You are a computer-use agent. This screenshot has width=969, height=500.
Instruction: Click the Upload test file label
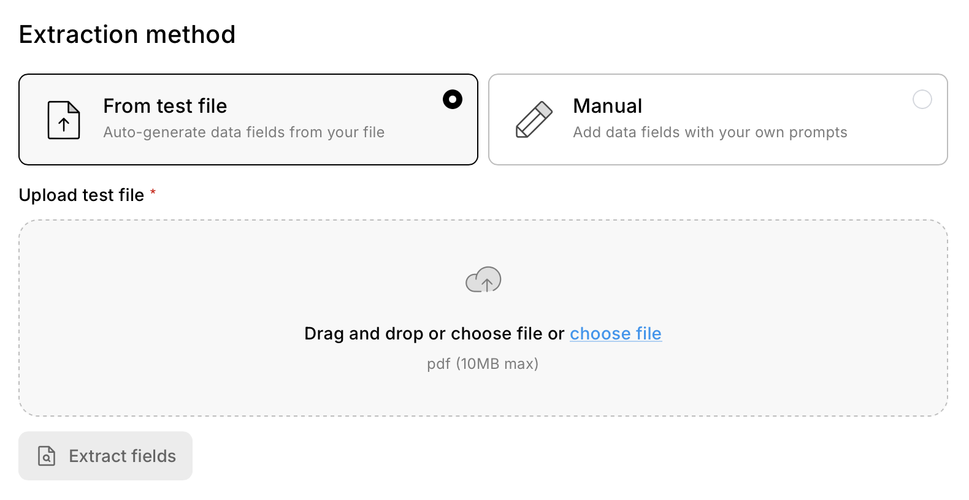82,195
